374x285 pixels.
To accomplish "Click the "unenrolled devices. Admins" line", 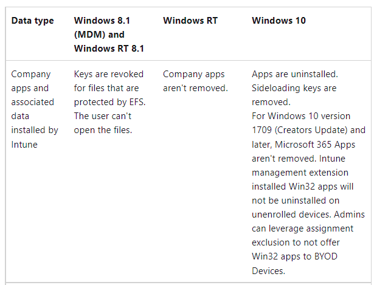I will (x=308, y=215).
